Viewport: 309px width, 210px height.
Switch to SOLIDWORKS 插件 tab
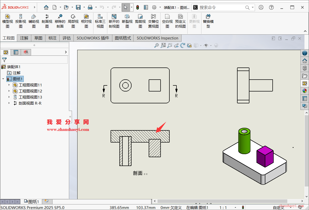(93, 38)
